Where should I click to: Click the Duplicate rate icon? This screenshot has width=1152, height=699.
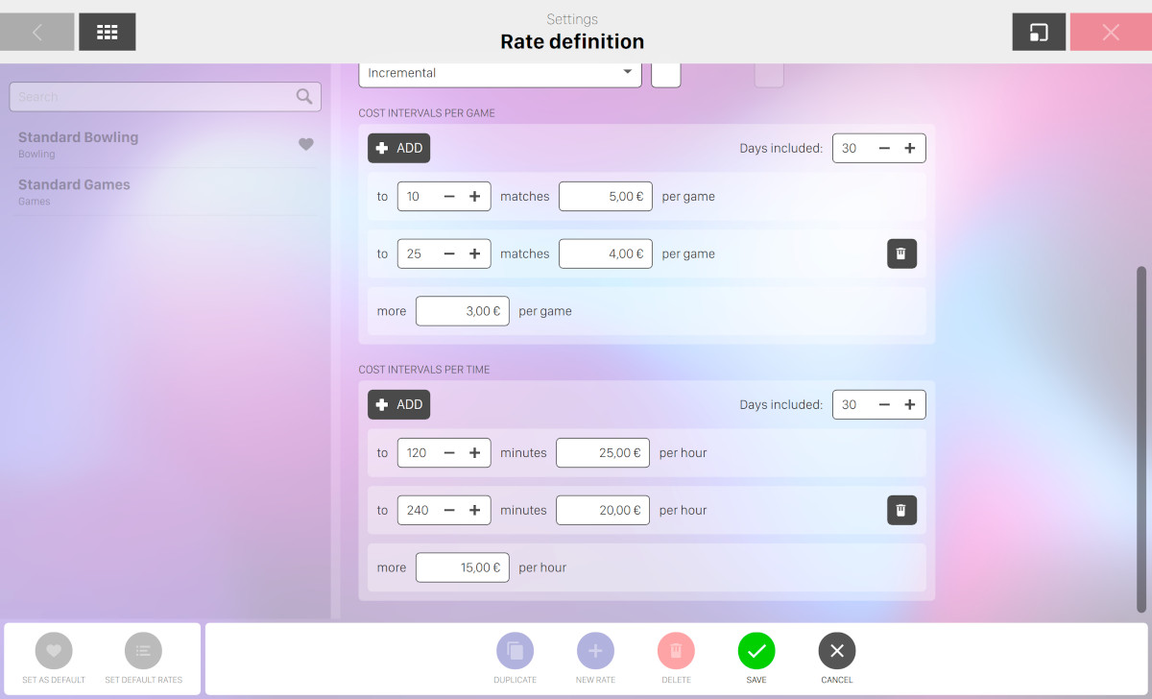(515, 651)
